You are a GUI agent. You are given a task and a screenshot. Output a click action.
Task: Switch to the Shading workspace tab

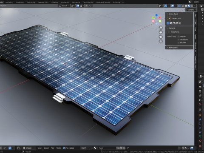click(54, 2)
